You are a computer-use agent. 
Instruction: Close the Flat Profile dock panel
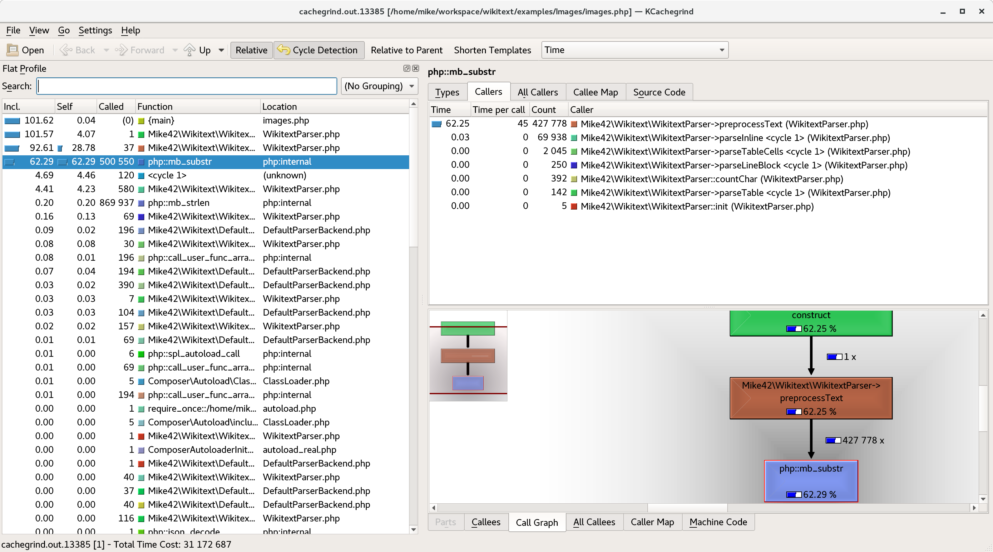click(416, 68)
